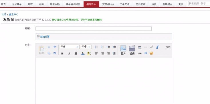Screen dimensions: 210x104
Task: Align text to the right
Action: tap(108, 53)
